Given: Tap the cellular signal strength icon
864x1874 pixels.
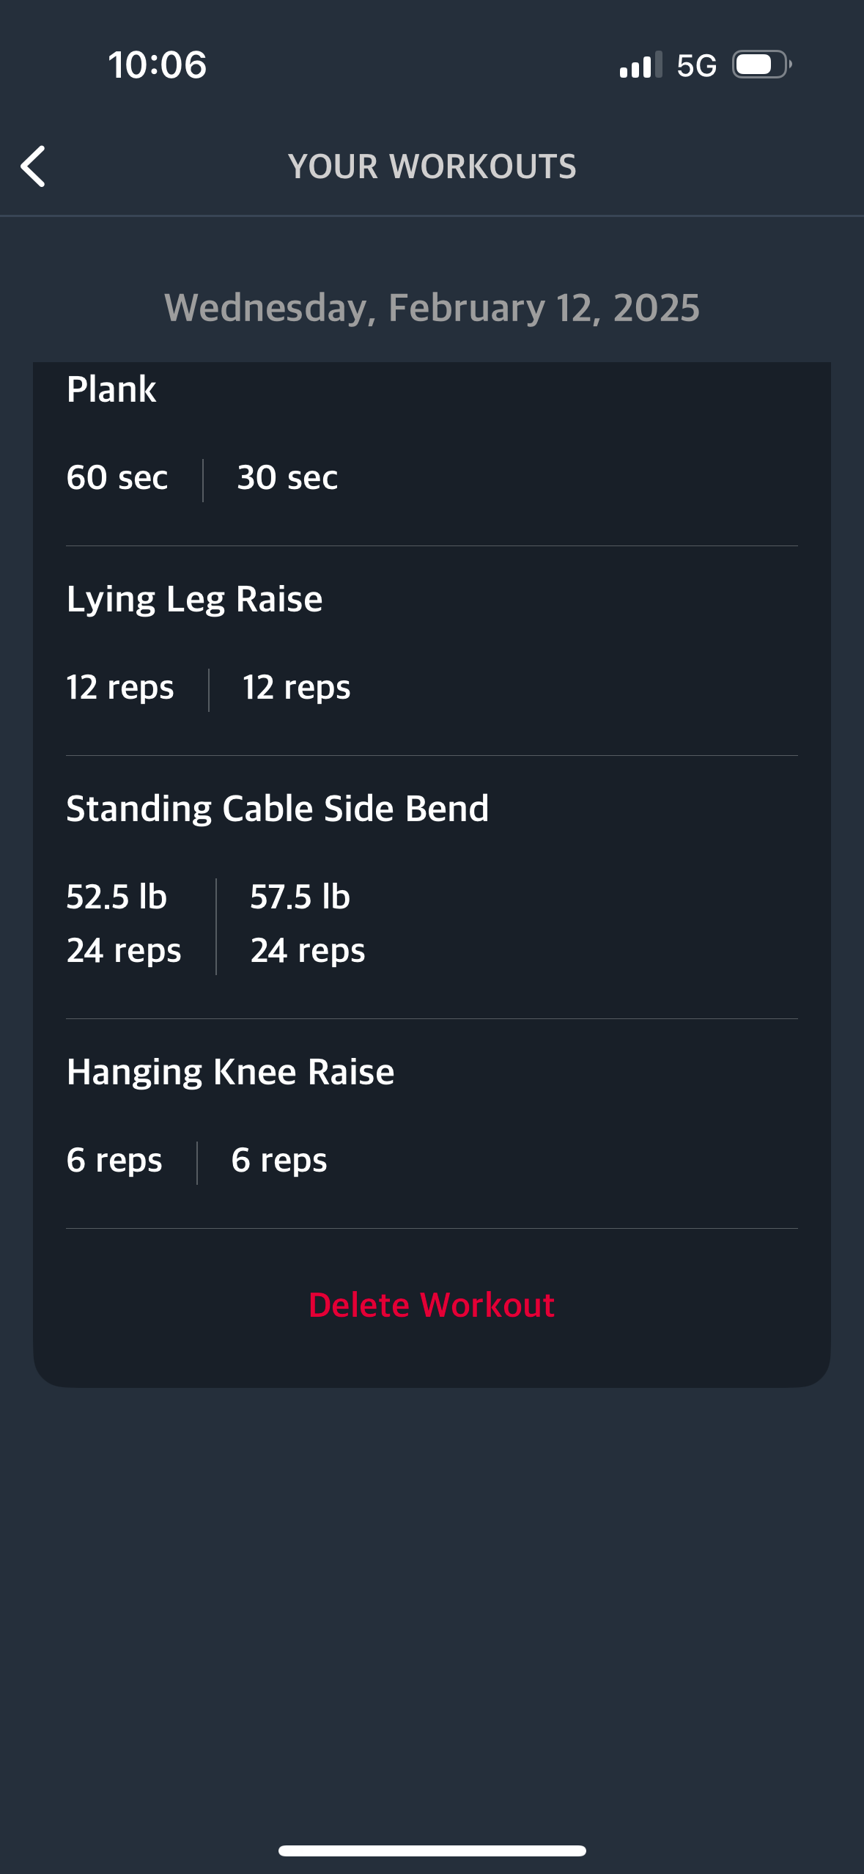Looking at the screenshot, I should coord(640,65).
